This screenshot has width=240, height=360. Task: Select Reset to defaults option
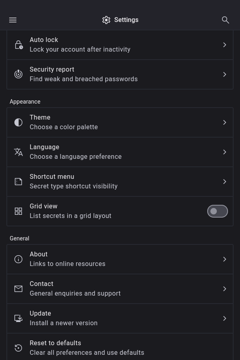[x=120, y=348]
